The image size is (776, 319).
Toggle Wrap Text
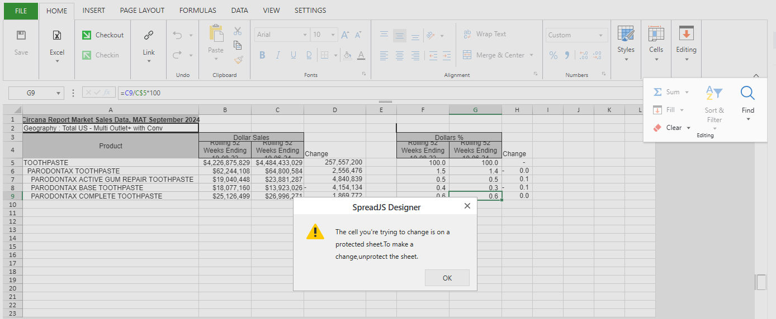tap(485, 34)
